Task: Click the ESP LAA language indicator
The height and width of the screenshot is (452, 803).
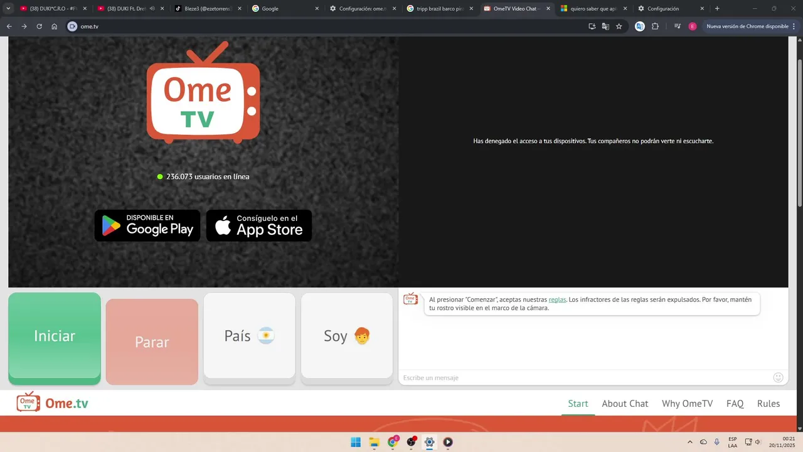Action: point(733,442)
